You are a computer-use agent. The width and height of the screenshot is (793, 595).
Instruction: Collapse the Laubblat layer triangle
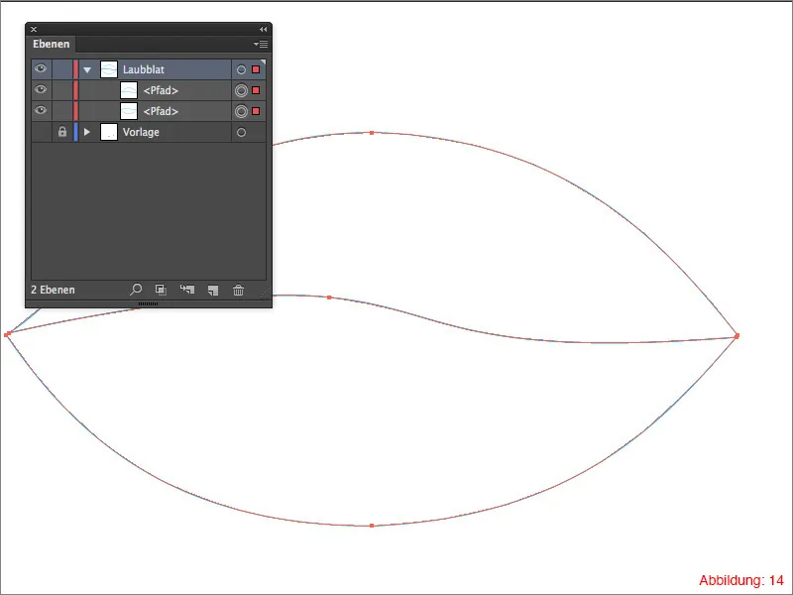(x=87, y=69)
